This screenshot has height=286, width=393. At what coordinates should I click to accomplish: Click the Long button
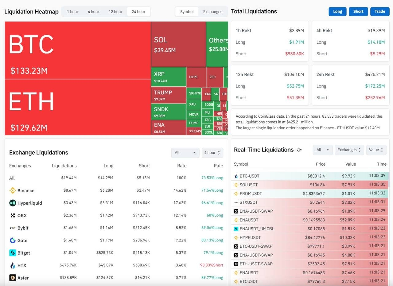click(337, 11)
